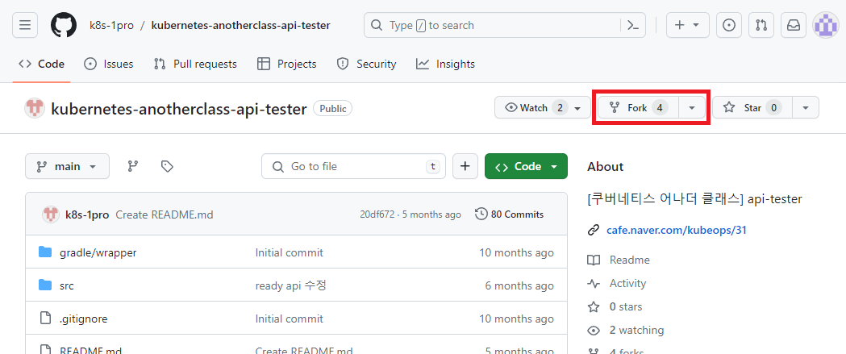Open the command palette icon
The width and height of the screenshot is (846, 354).
click(x=633, y=25)
